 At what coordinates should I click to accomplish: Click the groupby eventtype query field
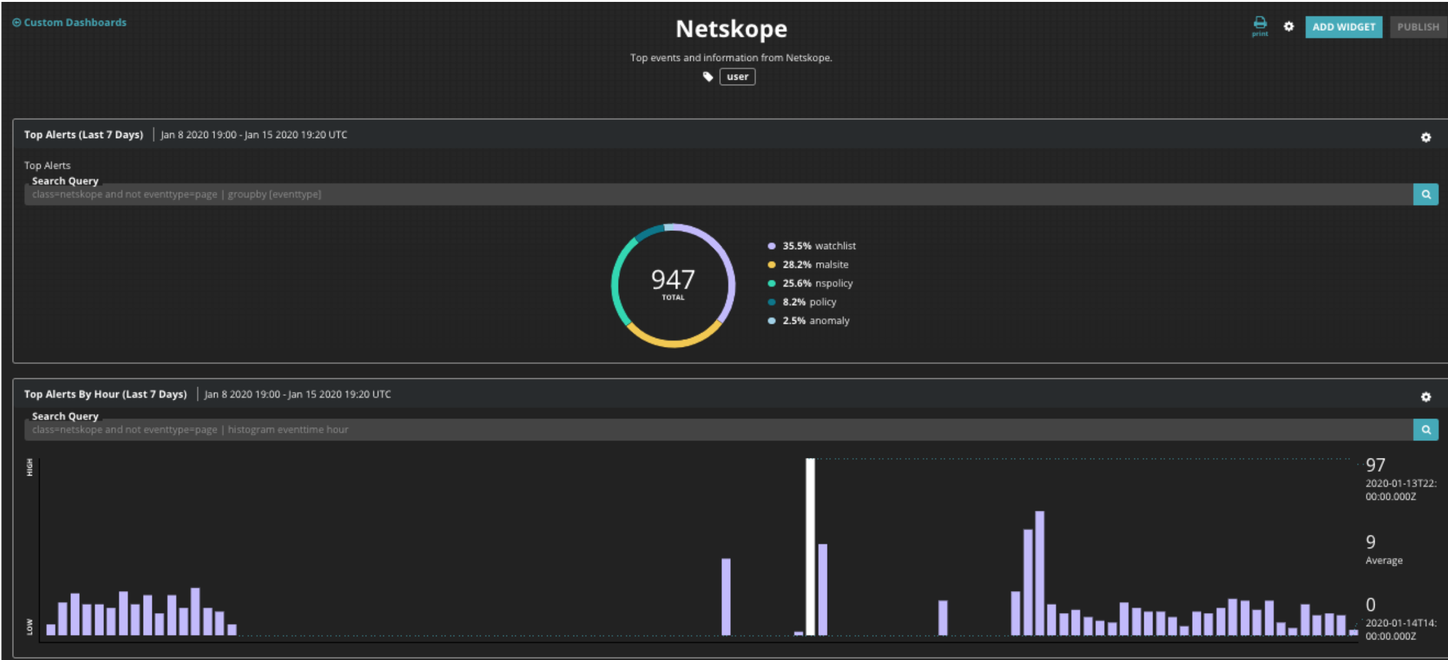click(718, 194)
